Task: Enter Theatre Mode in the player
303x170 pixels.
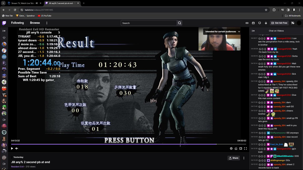Action: [241, 148]
